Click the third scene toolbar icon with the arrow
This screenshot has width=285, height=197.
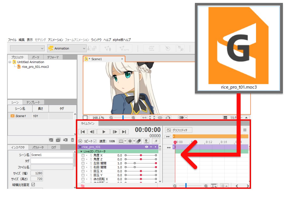coord(65,140)
